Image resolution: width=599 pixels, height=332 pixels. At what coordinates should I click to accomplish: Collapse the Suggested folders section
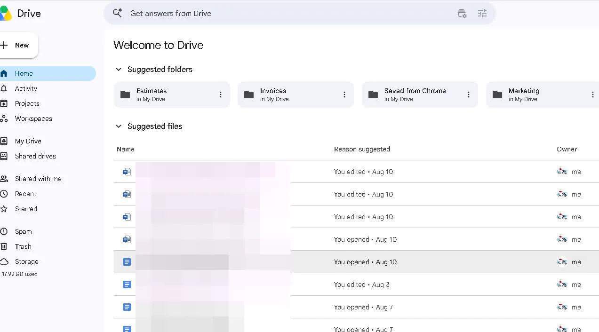119,69
